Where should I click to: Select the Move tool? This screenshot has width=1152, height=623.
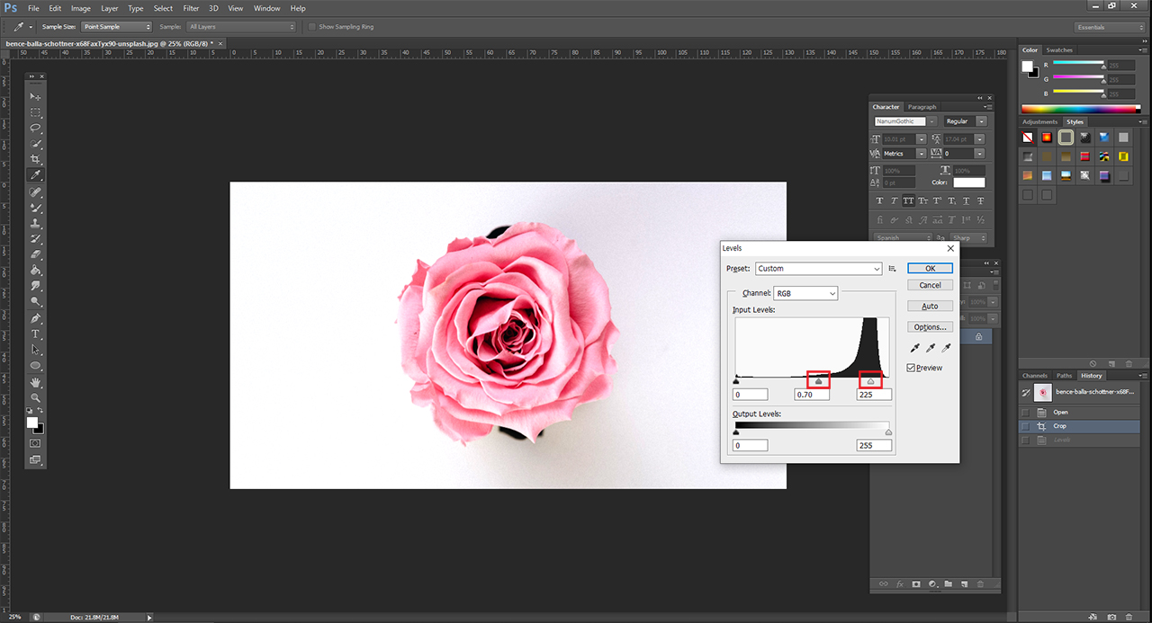(x=36, y=96)
